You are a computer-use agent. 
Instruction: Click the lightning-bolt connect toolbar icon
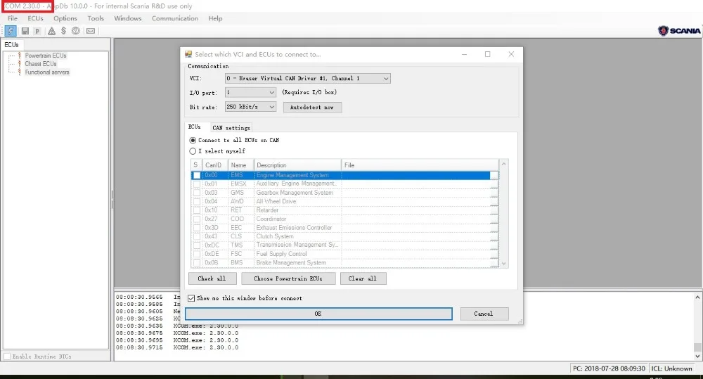[x=11, y=31]
